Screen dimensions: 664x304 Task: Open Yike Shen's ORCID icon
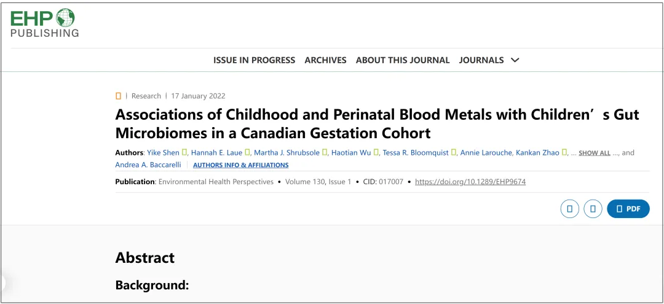pos(184,153)
